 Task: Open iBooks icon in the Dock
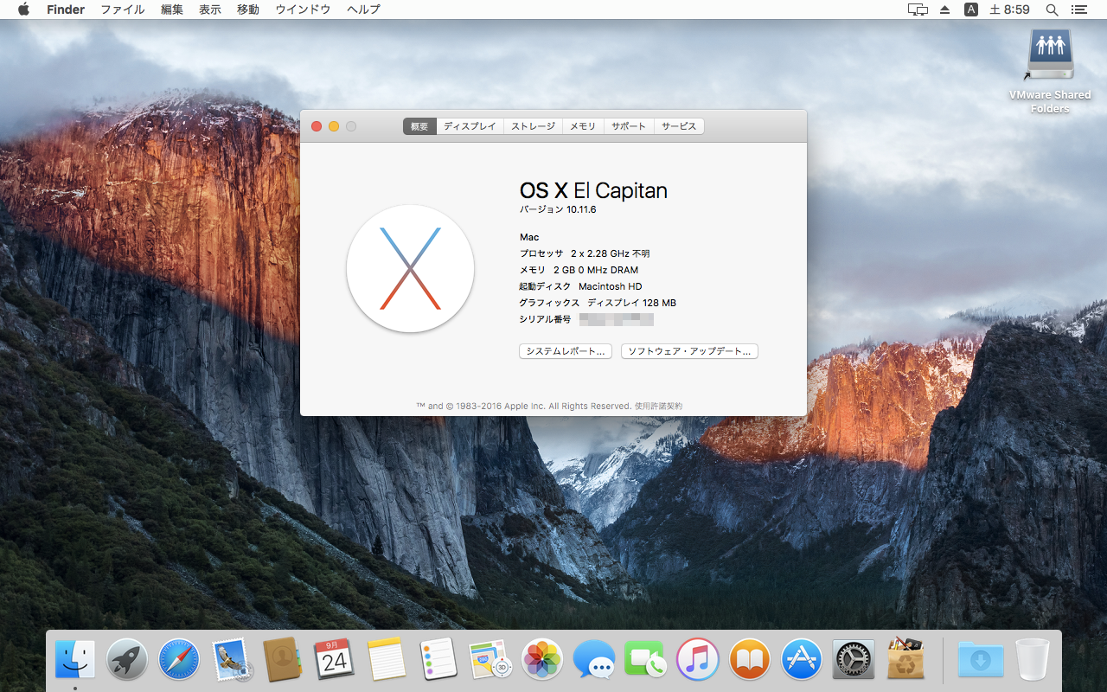click(750, 660)
